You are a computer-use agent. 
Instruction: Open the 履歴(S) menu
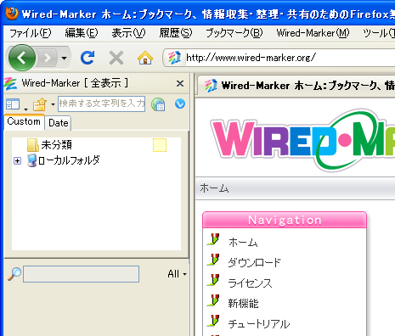(x=176, y=33)
